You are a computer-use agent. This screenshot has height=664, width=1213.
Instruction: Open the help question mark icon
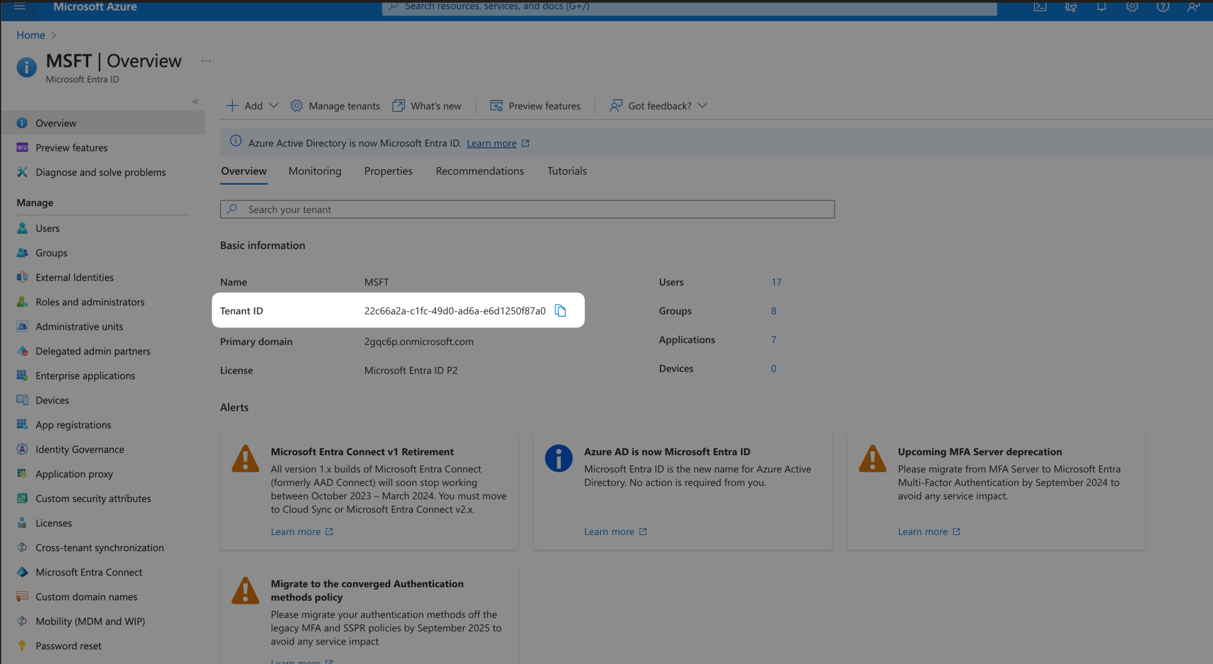(1163, 7)
